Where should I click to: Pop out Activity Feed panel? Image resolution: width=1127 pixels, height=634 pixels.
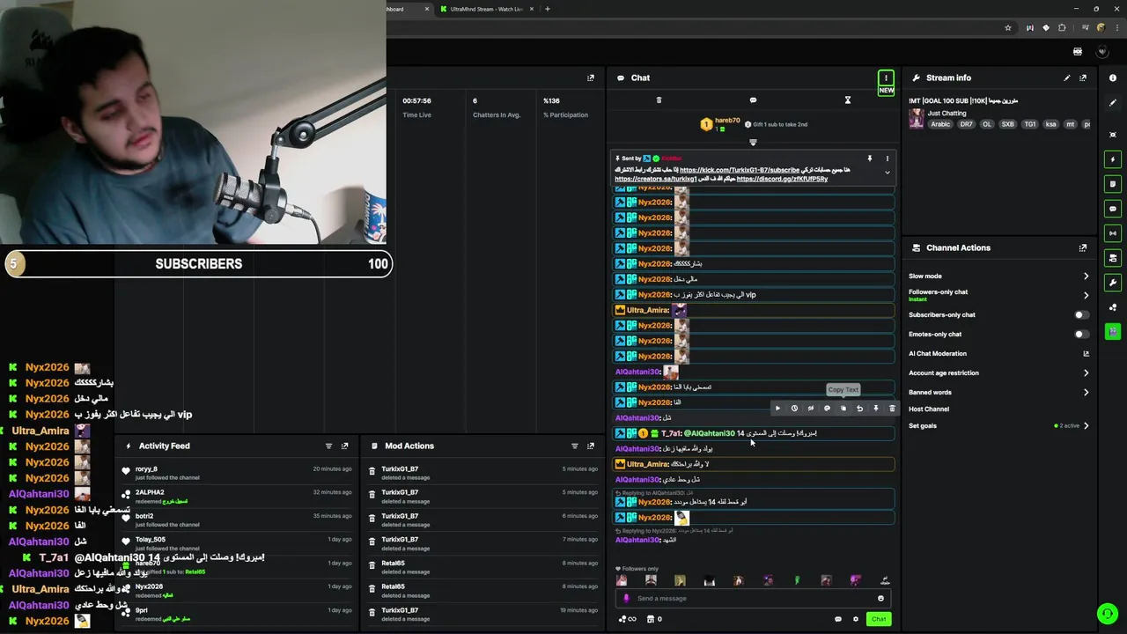tap(344, 446)
